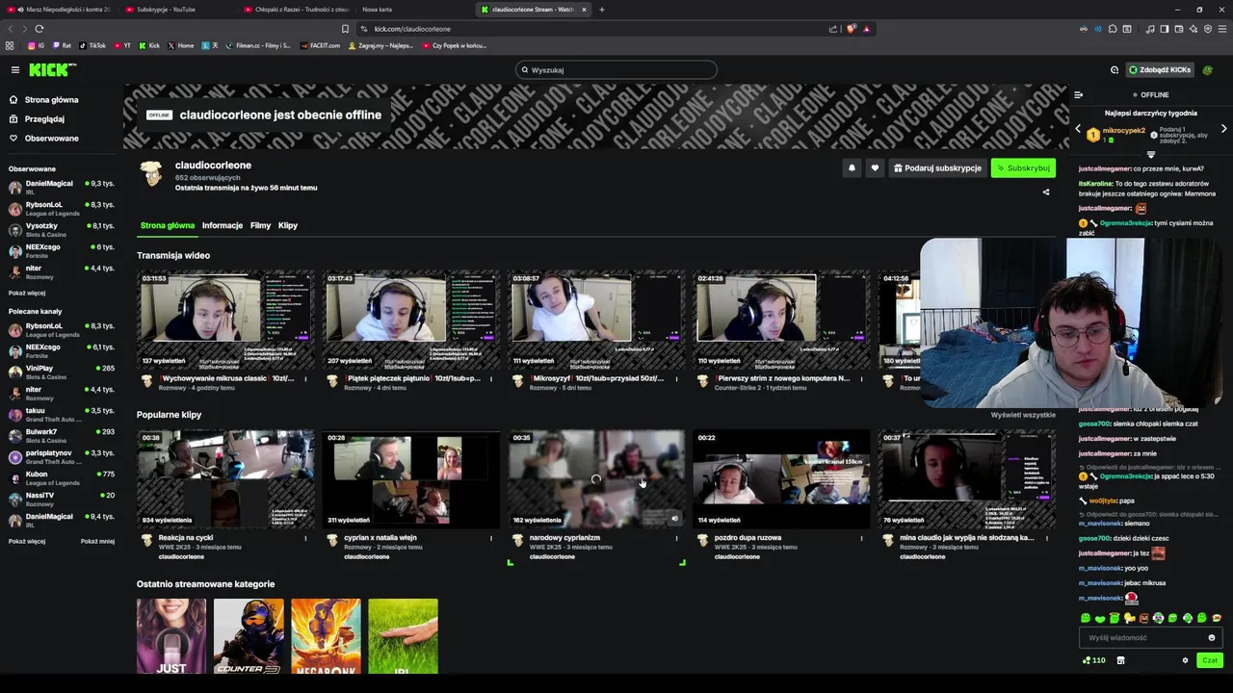1233x693 pixels.
Task: Expand the gifter leaderboard down arrow
Action: pyautogui.click(x=1151, y=155)
